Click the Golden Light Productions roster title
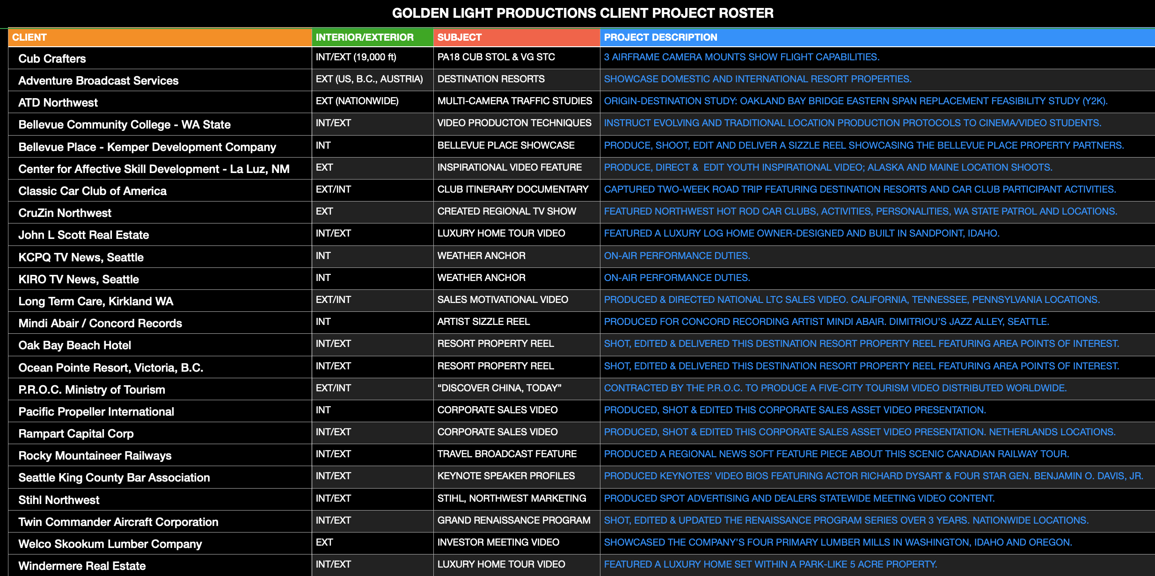This screenshot has height=576, width=1155. 582,13
